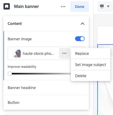Viewport: 113px width, 115px height.
Task: Click the image file three-dot menu button
Action: pyautogui.click(x=64, y=53)
